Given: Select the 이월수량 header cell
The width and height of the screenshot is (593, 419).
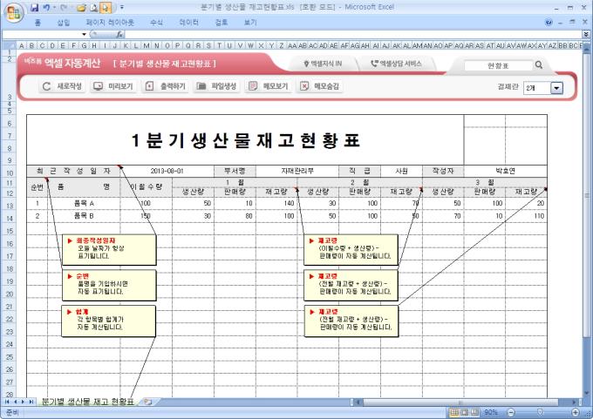Looking at the screenshot, I should click(146, 187).
